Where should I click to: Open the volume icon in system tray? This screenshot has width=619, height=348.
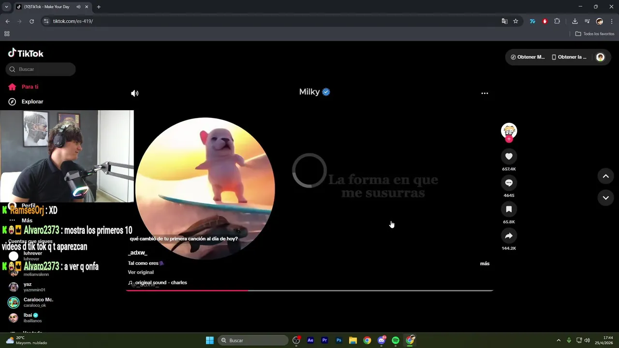(x=587, y=340)
